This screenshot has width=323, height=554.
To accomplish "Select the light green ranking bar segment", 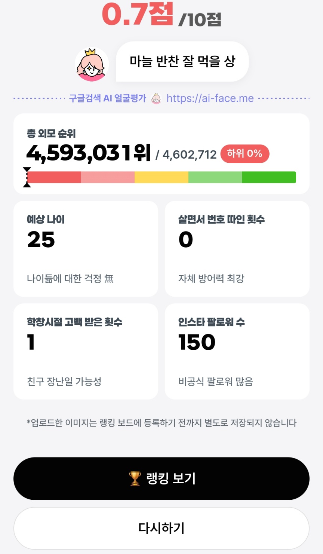I will coord(215,177).
